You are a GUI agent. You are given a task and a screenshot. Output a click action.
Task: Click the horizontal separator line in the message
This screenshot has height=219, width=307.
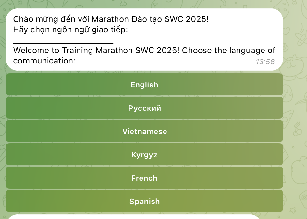pos(63,42)
